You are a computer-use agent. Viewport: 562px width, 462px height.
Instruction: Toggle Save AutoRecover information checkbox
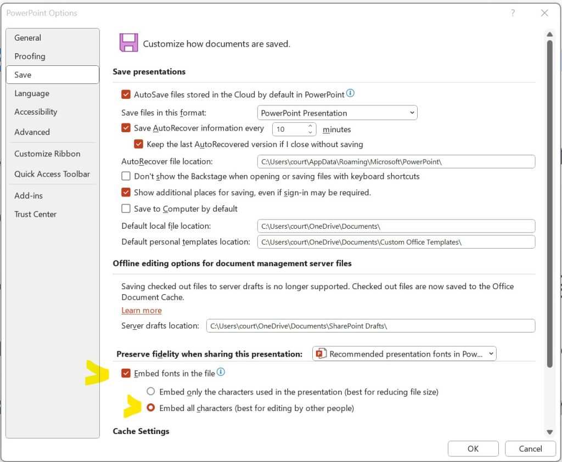(x=126, y=128)
